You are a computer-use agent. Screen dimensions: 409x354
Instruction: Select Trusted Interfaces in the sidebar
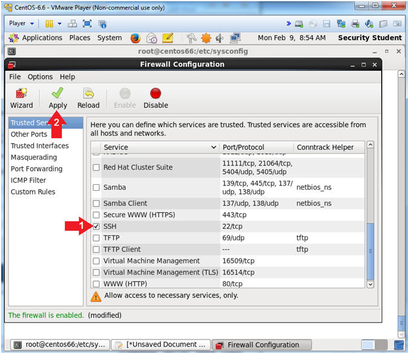point(46,146)
